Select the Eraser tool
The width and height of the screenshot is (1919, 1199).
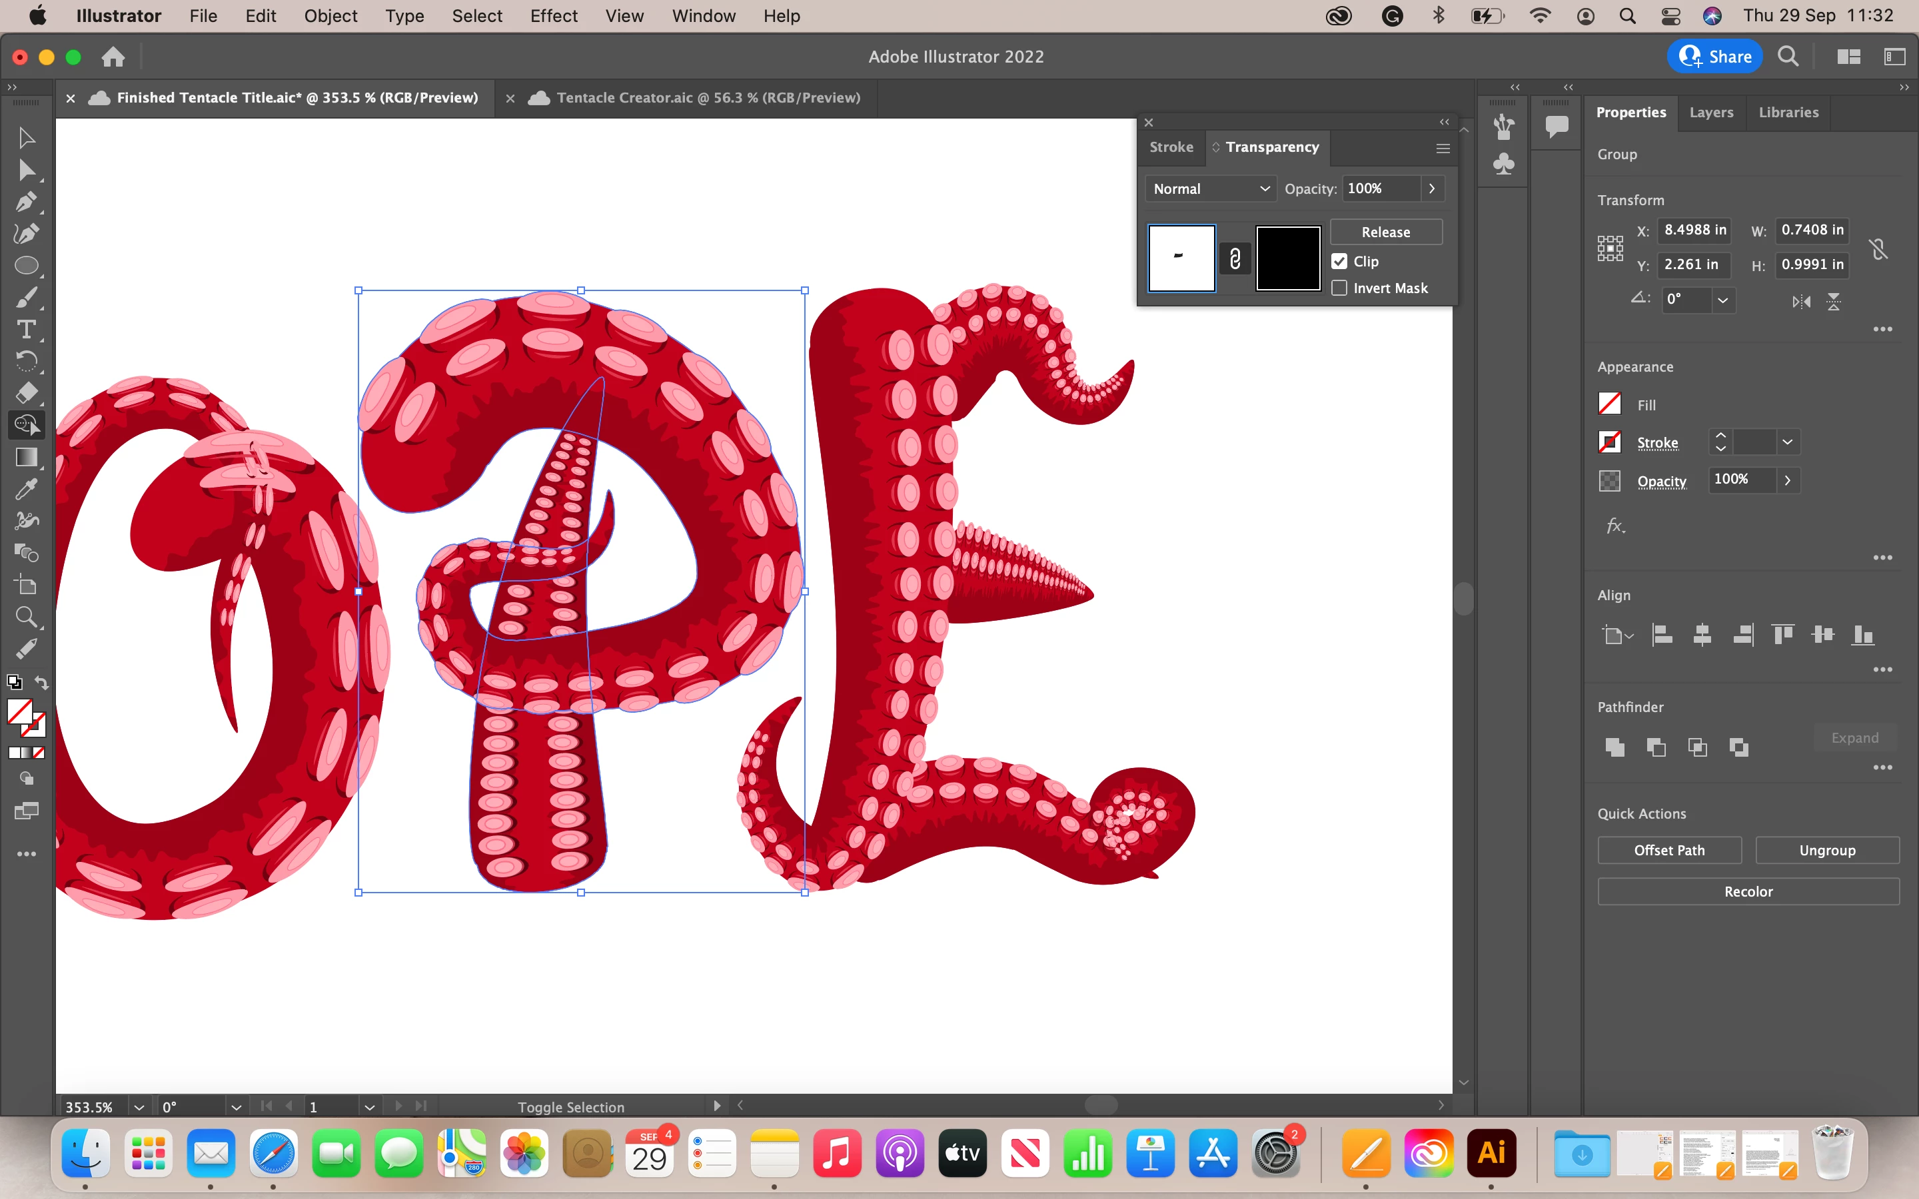point(26,393)
